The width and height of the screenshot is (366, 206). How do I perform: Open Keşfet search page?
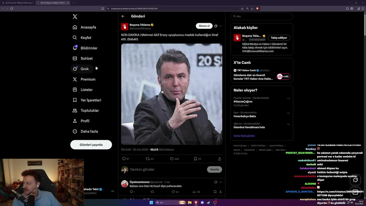coord(82,37)
